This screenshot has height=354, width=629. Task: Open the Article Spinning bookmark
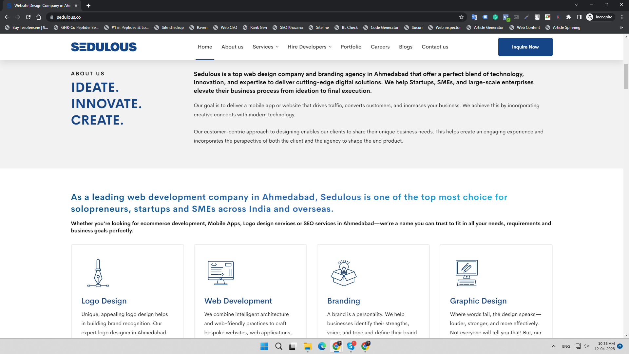(563, 28)
